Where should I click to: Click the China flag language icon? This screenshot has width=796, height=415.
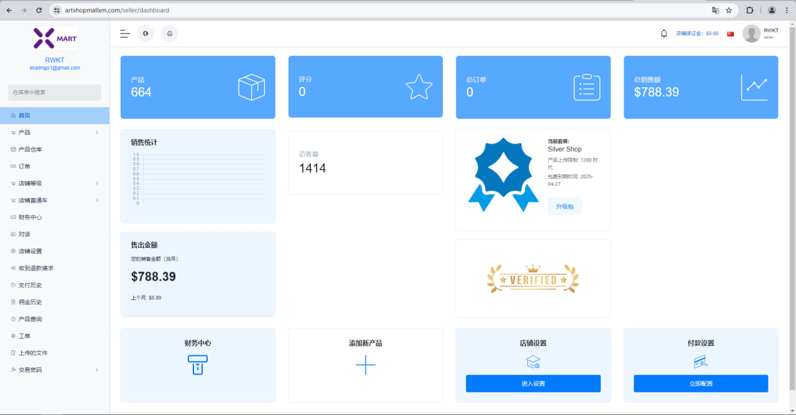[x=731, y=34]
